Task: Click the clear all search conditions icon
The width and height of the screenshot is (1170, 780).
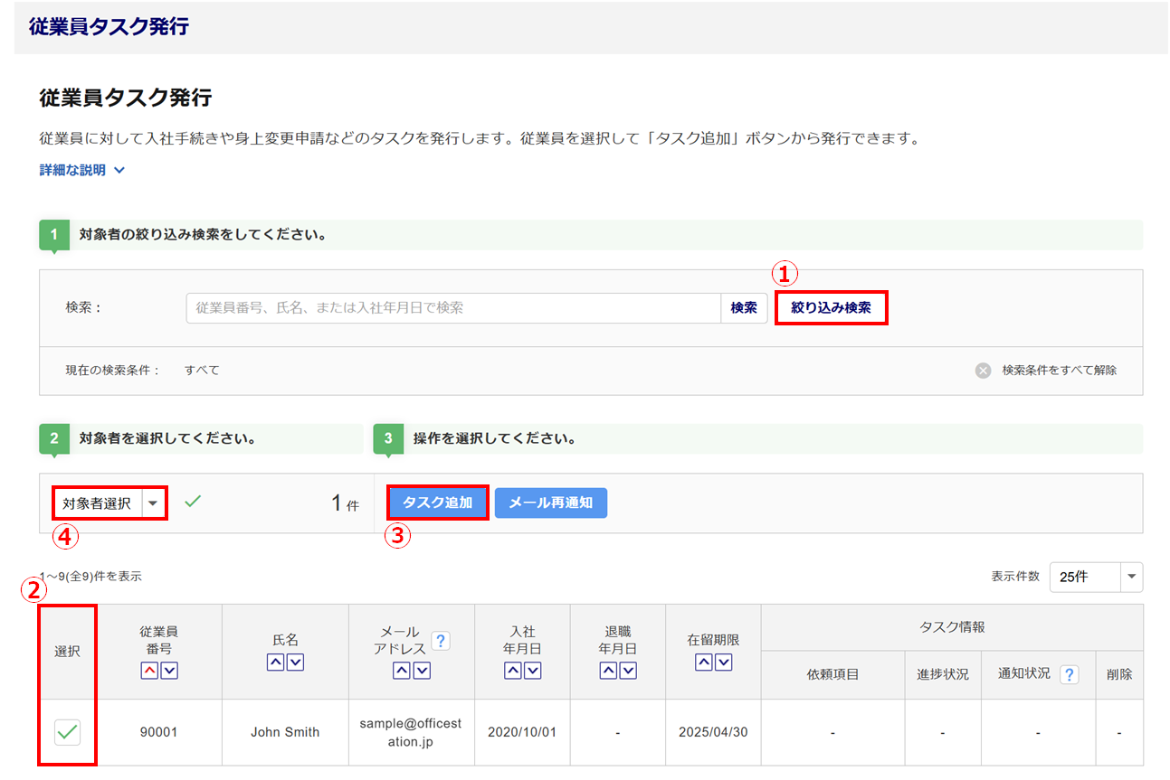Action: [983, 371]
